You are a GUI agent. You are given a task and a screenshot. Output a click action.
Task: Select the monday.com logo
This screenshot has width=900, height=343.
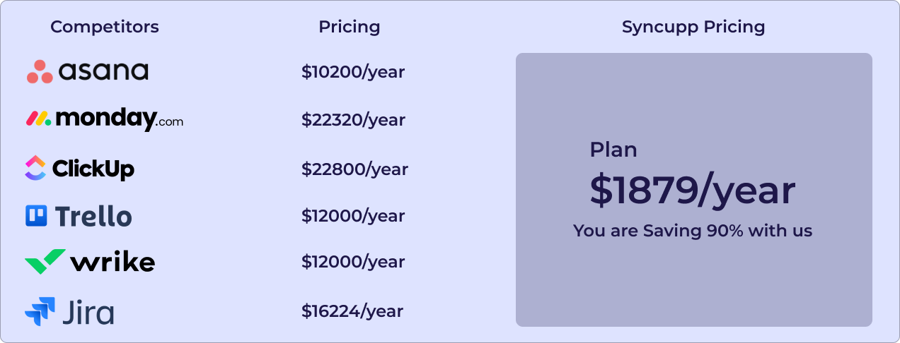pos(105,119)
